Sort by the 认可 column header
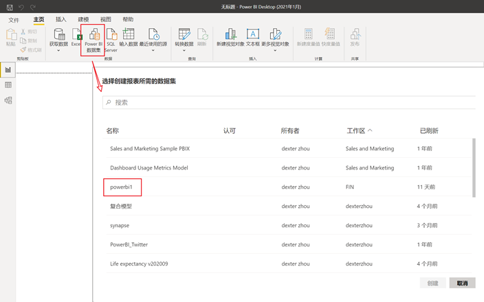Viewport: 484px width, 302px height. (x=230, y=130)
